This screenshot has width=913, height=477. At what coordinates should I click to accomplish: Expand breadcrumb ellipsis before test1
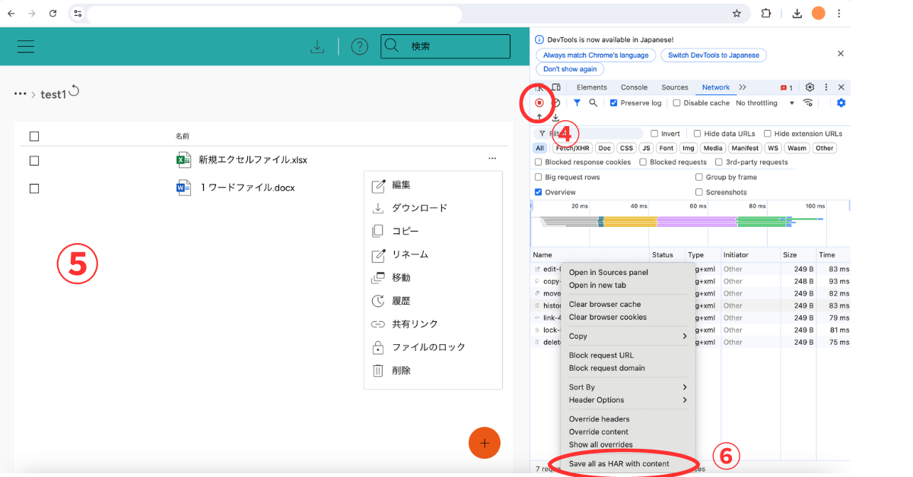coord(20,94)
